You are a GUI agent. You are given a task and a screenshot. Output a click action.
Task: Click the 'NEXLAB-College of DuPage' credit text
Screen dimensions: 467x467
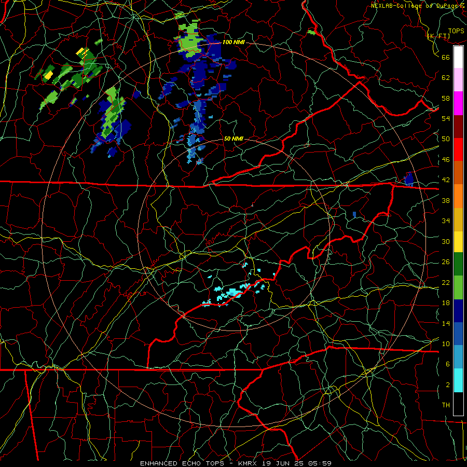(x=415, y=5)
